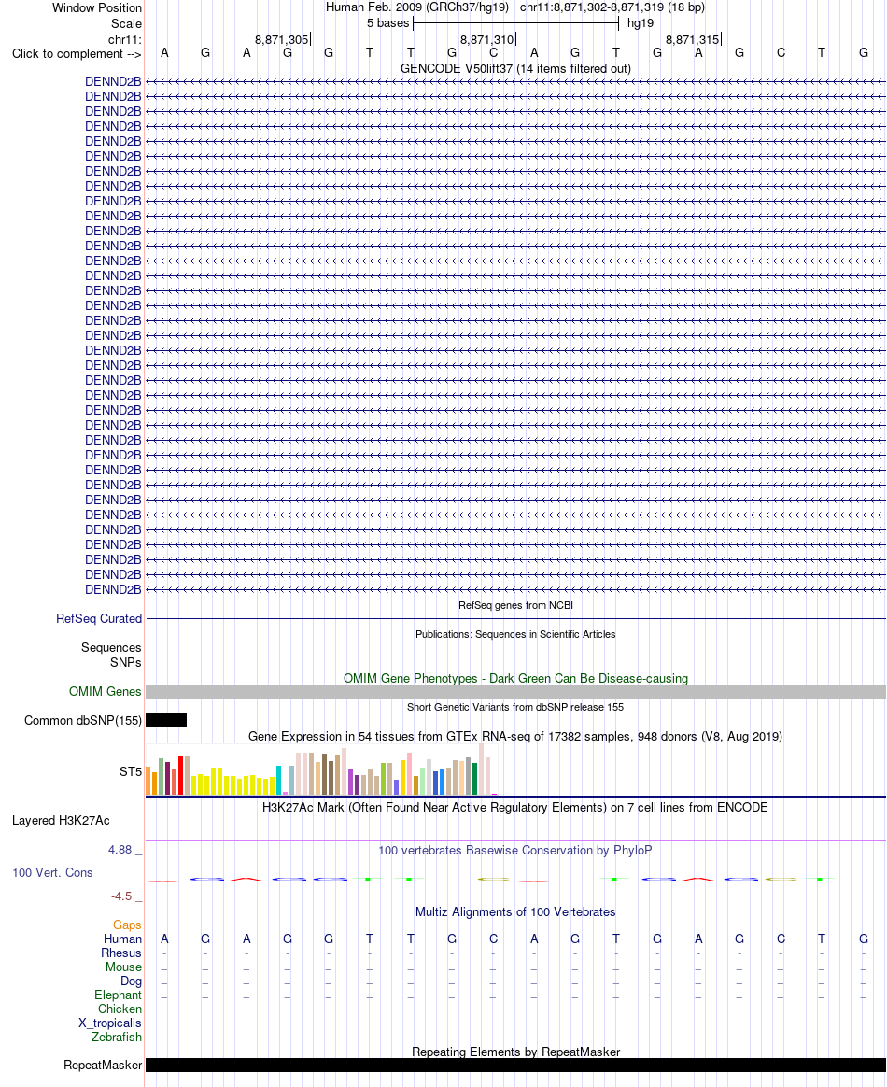Click the Sequences SNPs track label
Image resolution: width=887 pixels, height=1087 pixels.
tap(111, 656)
